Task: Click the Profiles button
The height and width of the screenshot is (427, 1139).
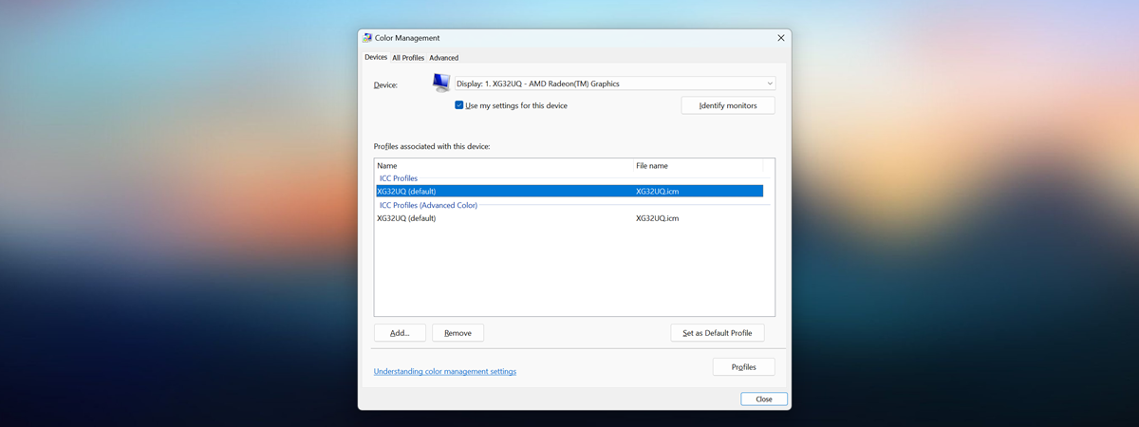Action: pyautogui.click(x=744, y=366)
